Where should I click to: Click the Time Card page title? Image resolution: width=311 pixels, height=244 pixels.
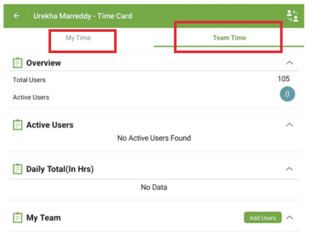point(83,16)
